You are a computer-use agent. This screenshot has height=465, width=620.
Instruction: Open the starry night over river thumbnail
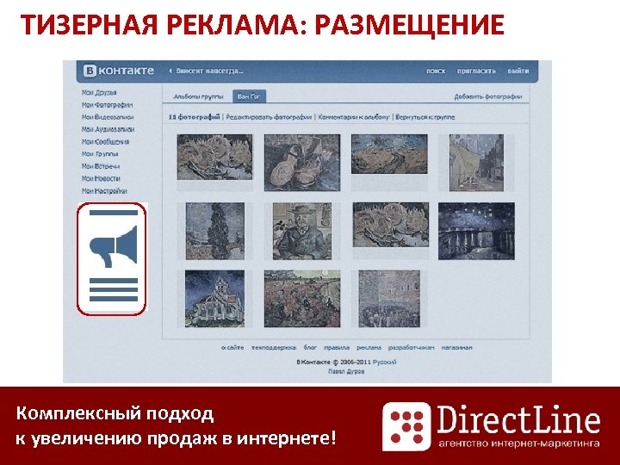click(x=476, y=231)
